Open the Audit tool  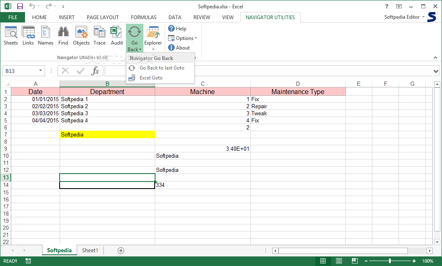pyautogui.click(x=117, y=36)
